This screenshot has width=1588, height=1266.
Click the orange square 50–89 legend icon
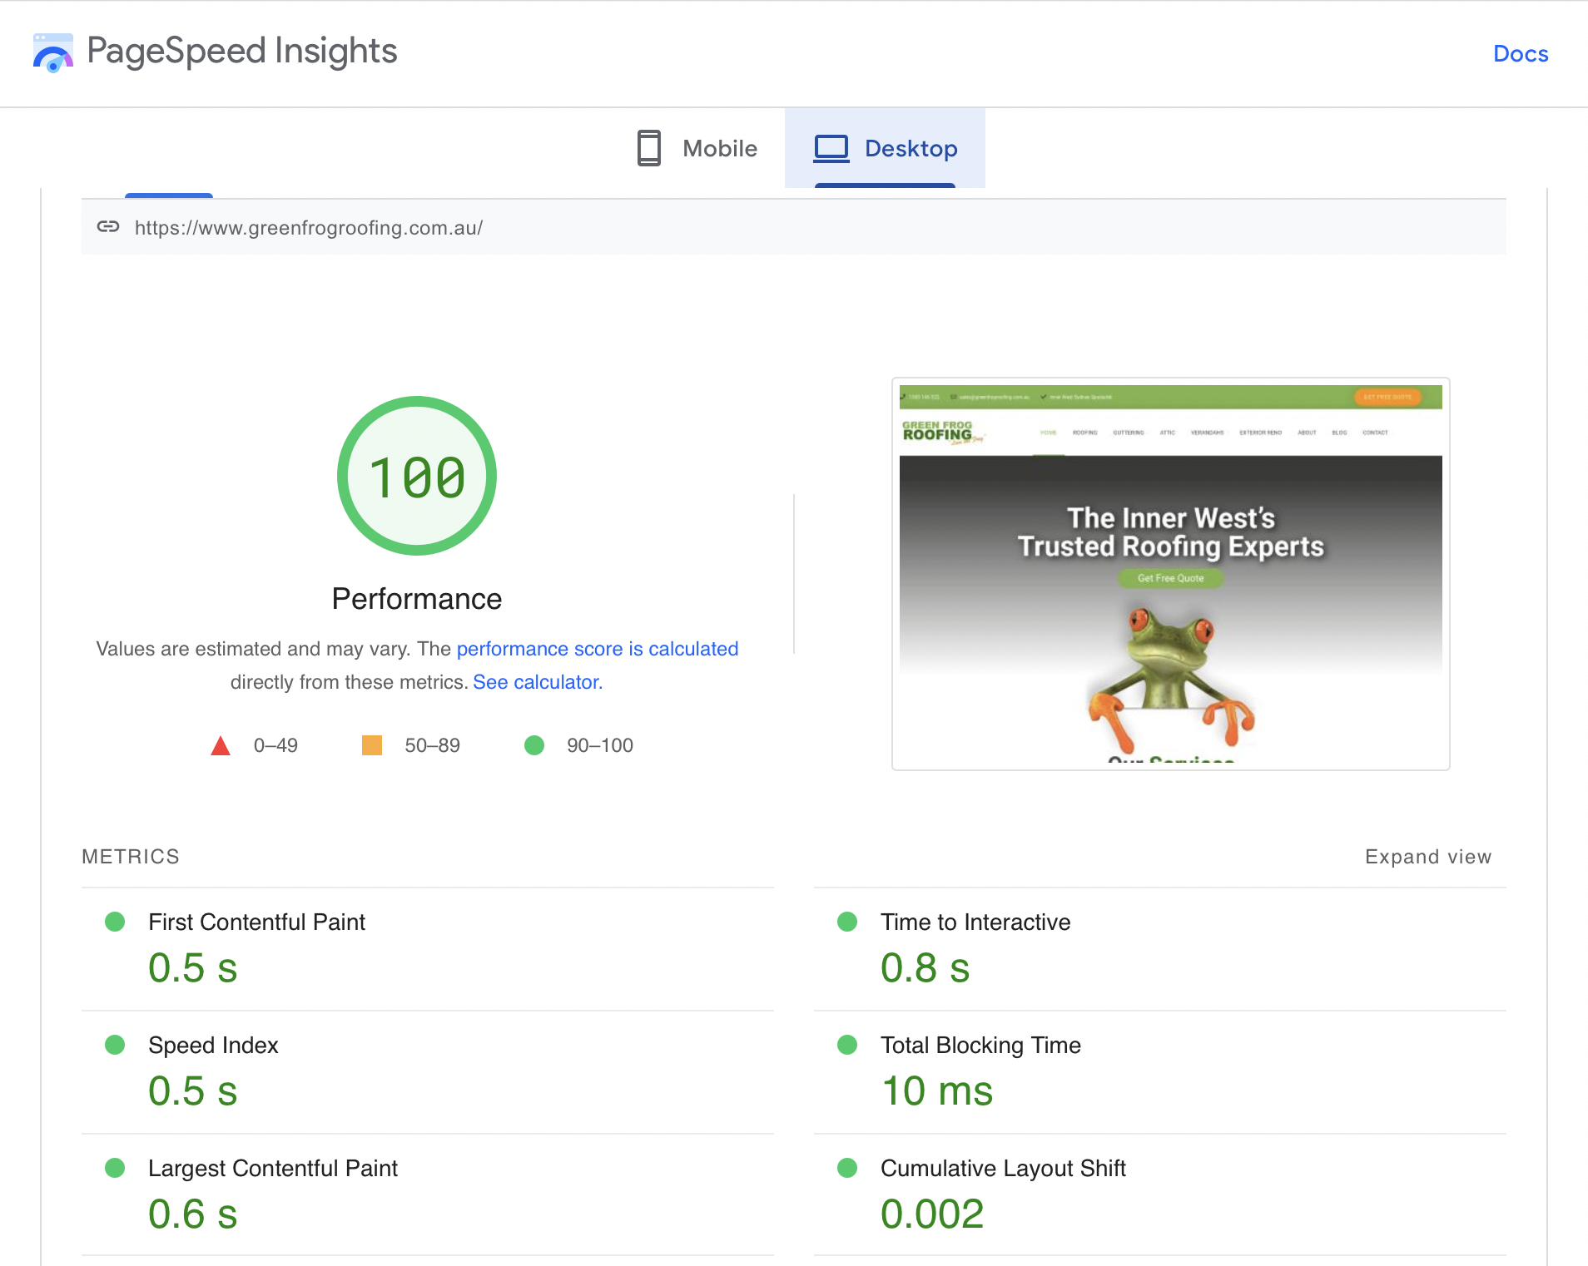(x=372, y=745)
